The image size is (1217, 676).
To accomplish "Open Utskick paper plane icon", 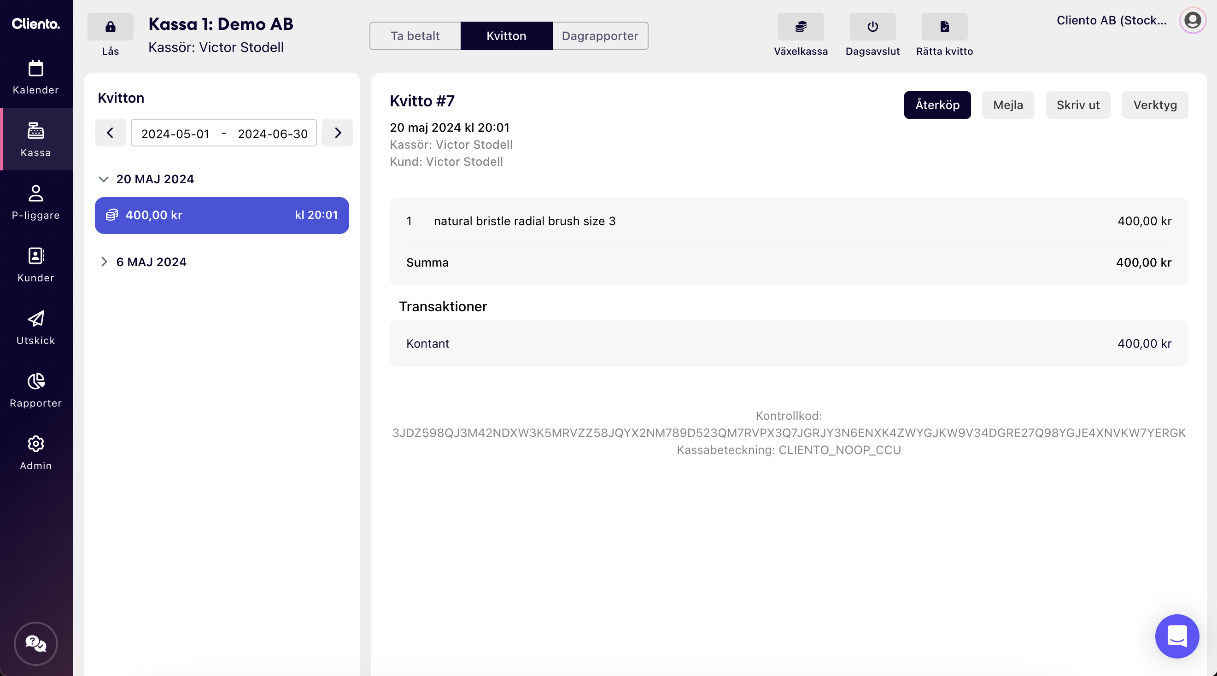I will (x=36, y=327).
